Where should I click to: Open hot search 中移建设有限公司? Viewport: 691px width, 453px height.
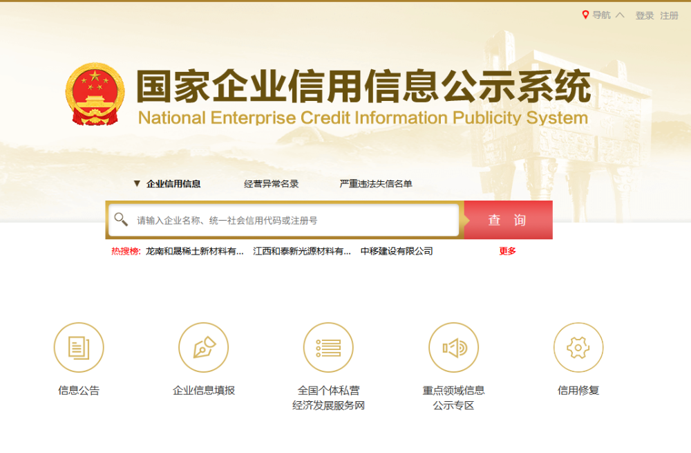(397, 252)
